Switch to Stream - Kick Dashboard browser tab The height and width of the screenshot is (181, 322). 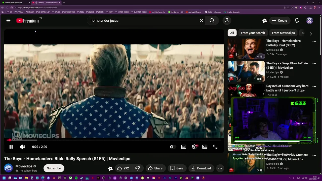coord(16,3)
